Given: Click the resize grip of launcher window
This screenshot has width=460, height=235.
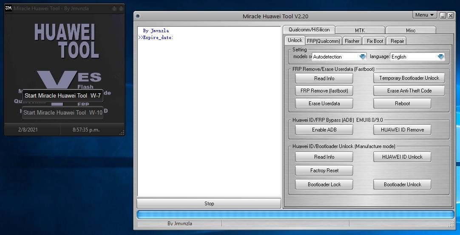Looking at the screenshot, I should point(122,133).
